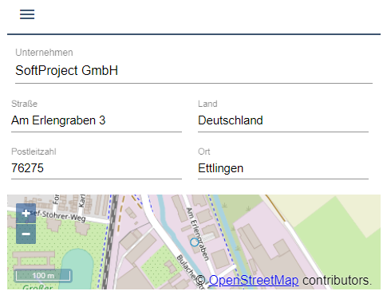Click the Unternehmen field with SoftProject GmbH
This screenshot has width=387, height=295.
click(x=194, y=71)
